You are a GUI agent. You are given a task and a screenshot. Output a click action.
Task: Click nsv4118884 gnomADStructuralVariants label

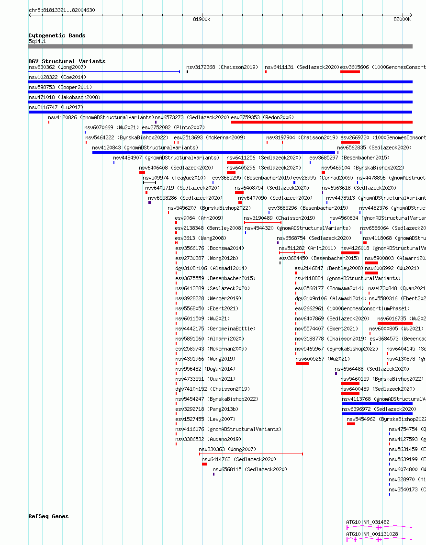pos(348,279)
